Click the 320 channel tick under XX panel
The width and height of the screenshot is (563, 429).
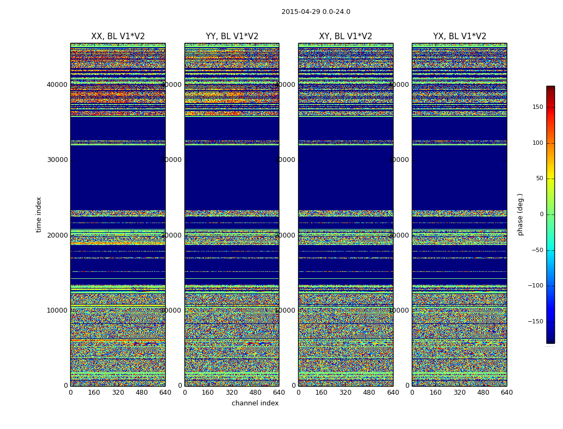pyautogui.click(x=118, y=393)
